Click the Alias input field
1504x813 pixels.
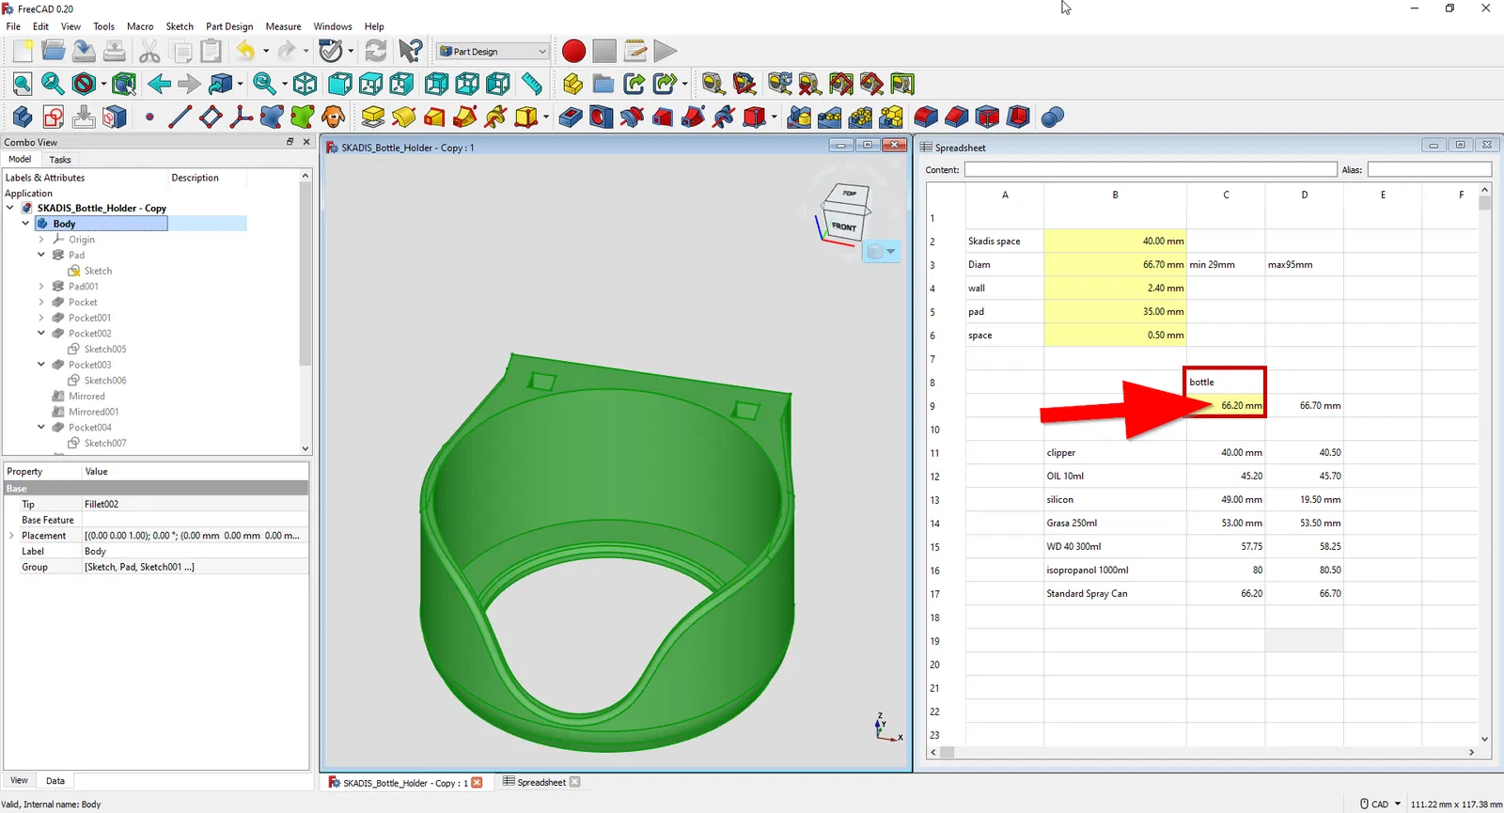click(1429, 169)
